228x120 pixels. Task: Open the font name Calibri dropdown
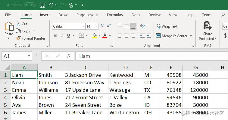pos(83,26)
